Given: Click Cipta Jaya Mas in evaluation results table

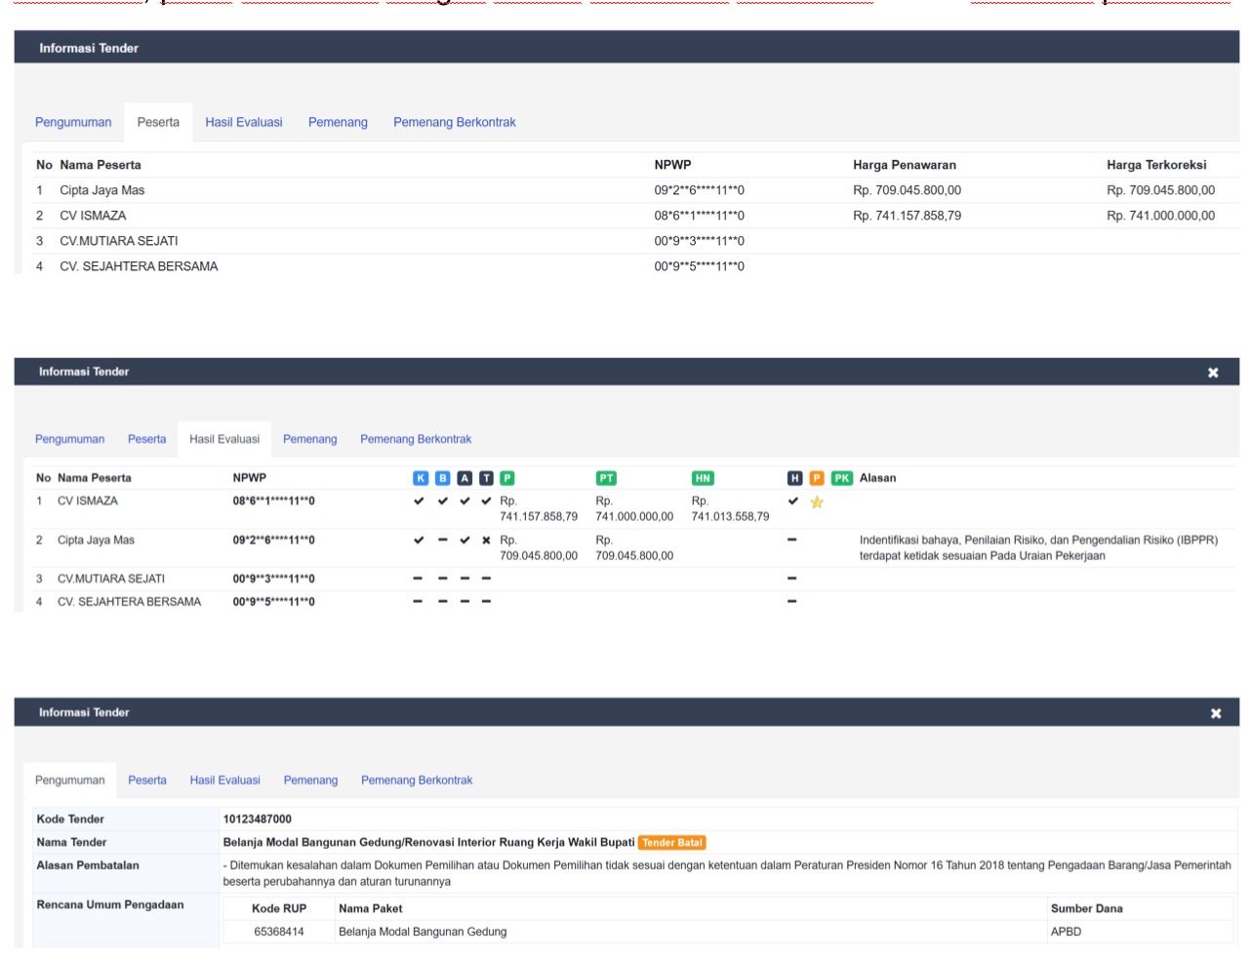Looking at the screenshot, I should 96,540.
